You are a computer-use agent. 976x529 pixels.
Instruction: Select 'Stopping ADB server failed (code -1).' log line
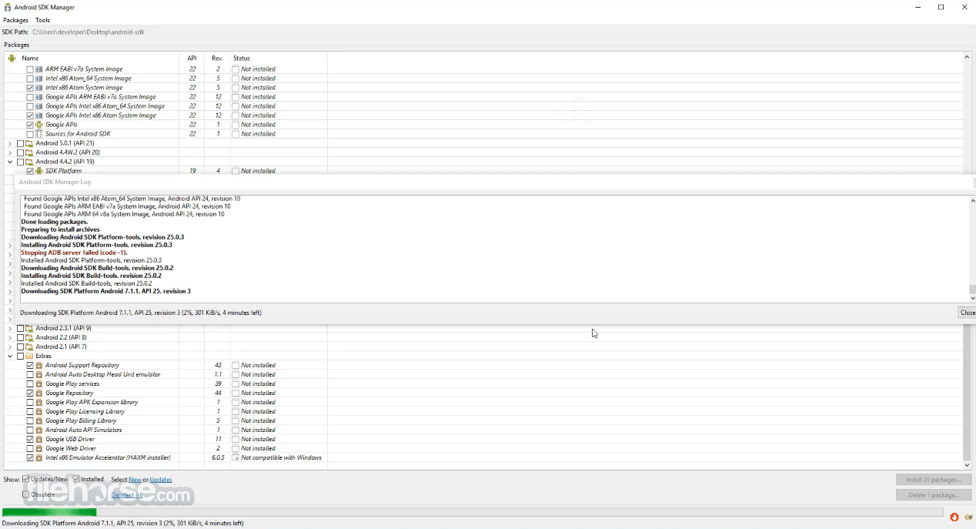coord(74,253)
